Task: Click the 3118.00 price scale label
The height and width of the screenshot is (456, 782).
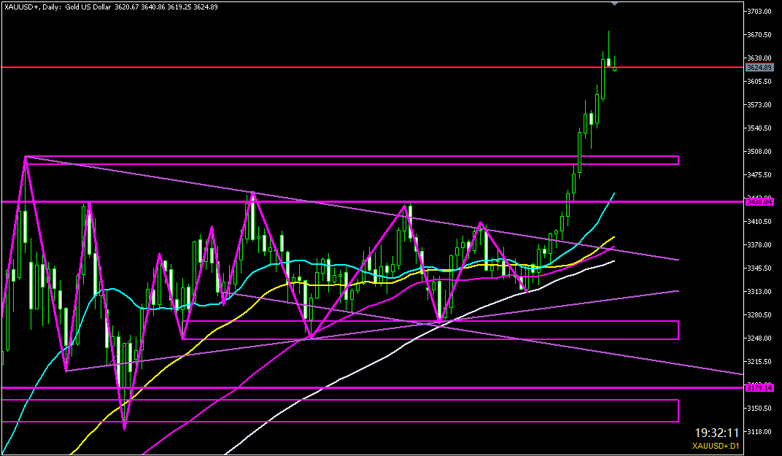Action: (x=759, y=431)
